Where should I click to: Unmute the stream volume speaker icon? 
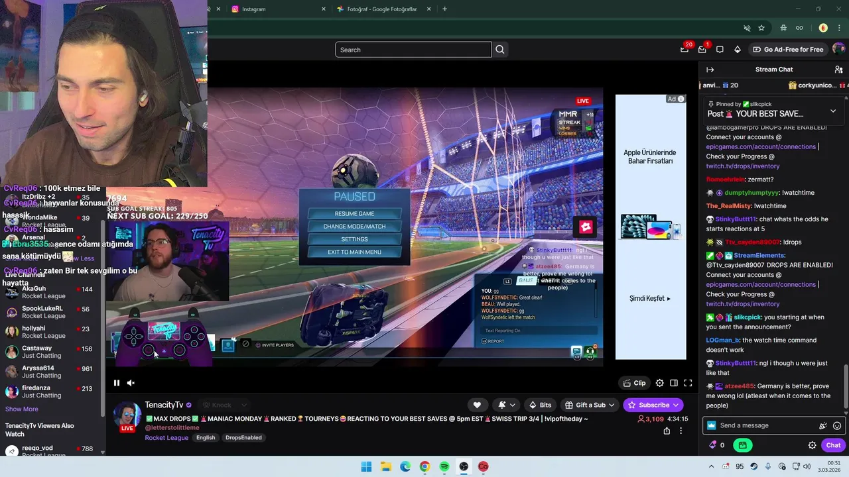click(131, 383)
